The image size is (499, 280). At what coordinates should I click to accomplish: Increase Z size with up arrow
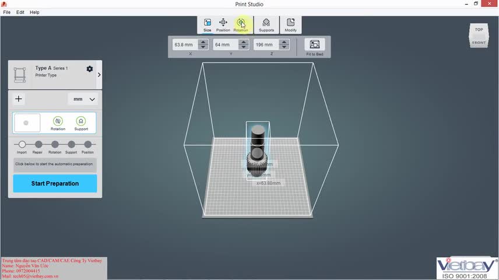click(284, 42)
